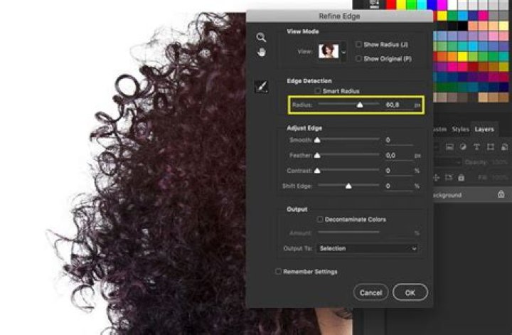Switch to the Layers panel tab

click(x=484, y=129)
